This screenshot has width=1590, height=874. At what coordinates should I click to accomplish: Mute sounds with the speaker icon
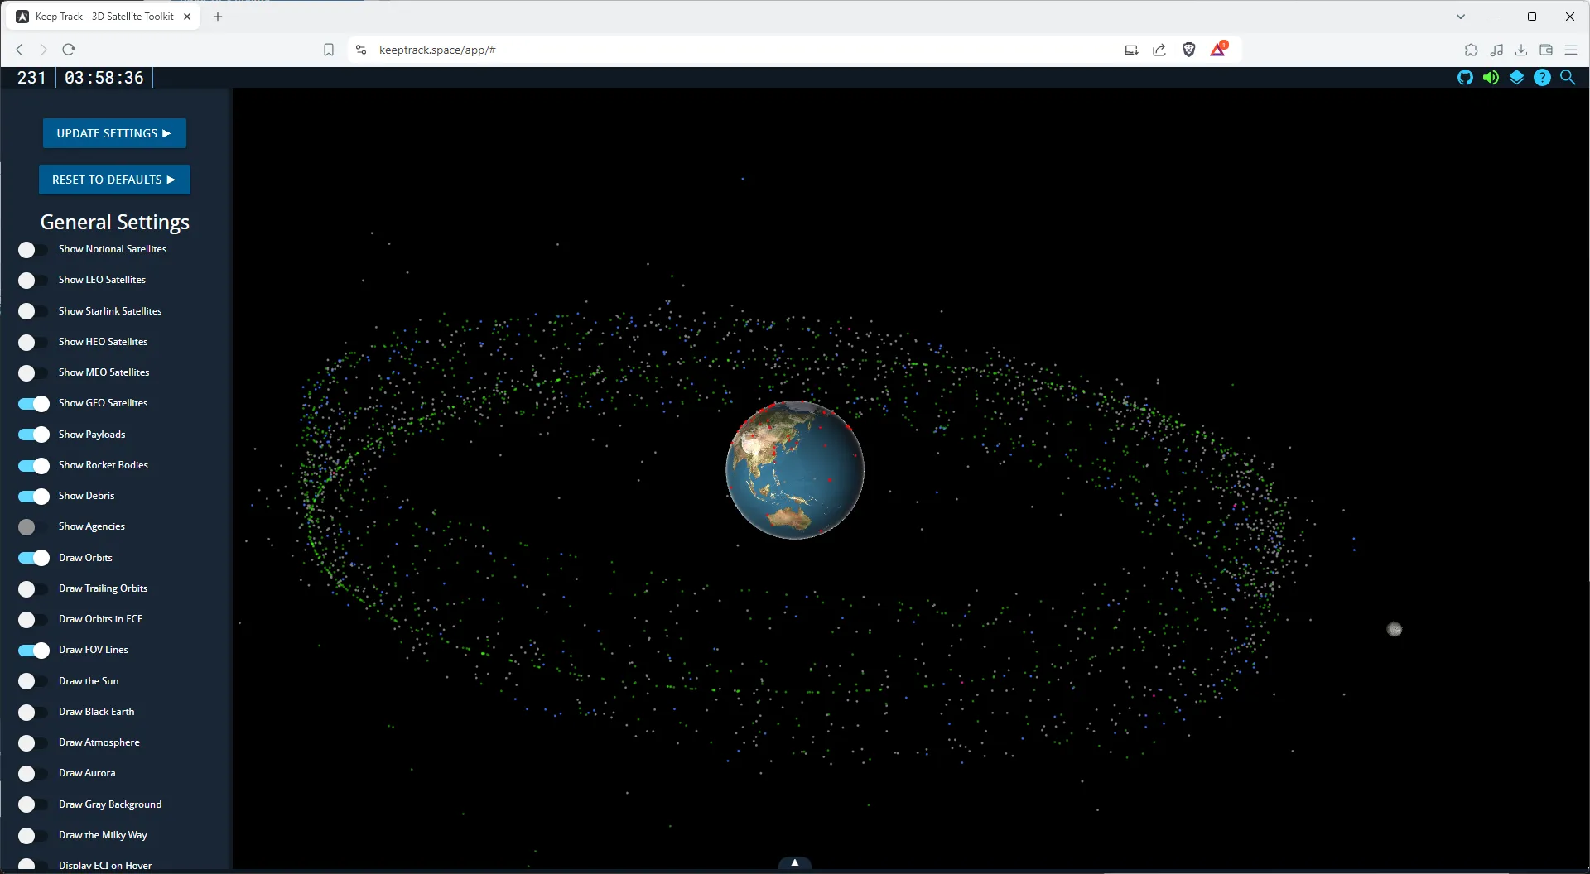(x=1491, y=77)
